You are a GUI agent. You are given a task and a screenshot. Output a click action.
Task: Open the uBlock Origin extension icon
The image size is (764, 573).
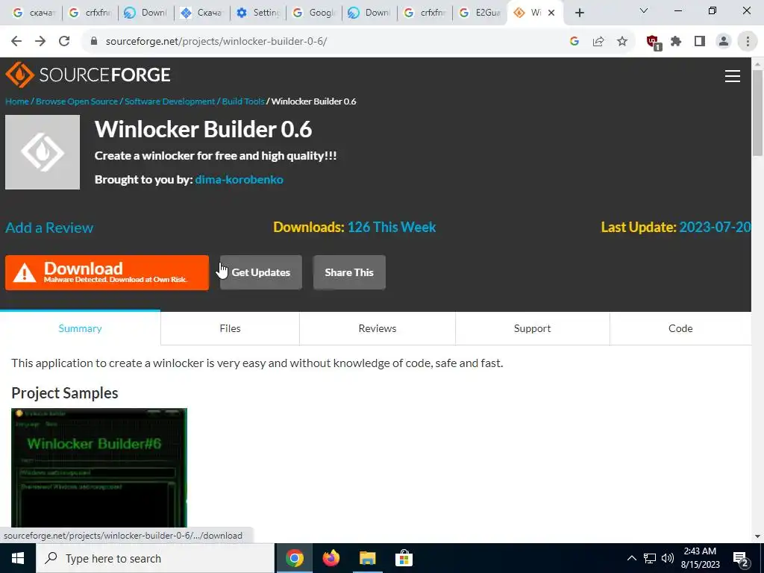pyautogui.click(x=653, y=43)
